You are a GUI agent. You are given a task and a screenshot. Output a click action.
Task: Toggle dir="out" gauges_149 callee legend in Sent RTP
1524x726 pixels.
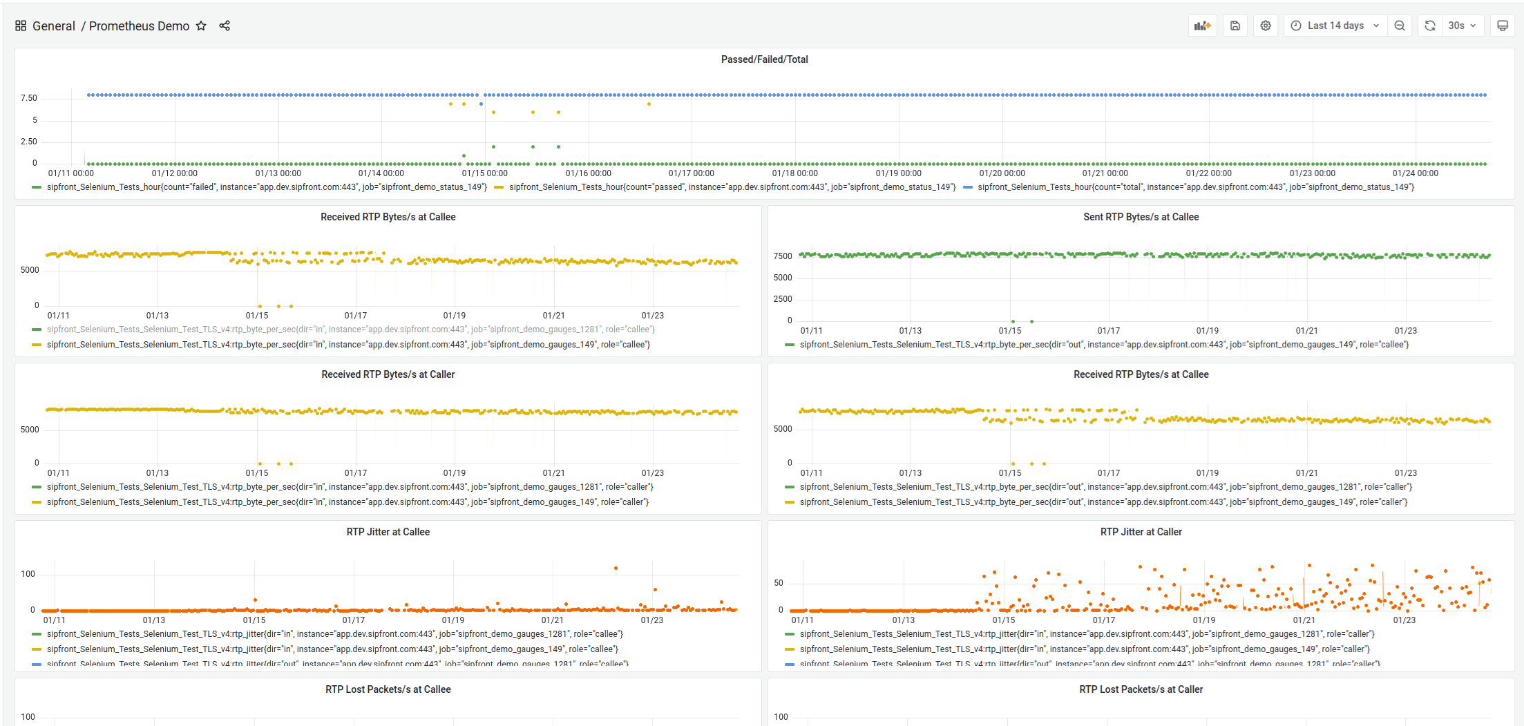[x=1104, y=345]
